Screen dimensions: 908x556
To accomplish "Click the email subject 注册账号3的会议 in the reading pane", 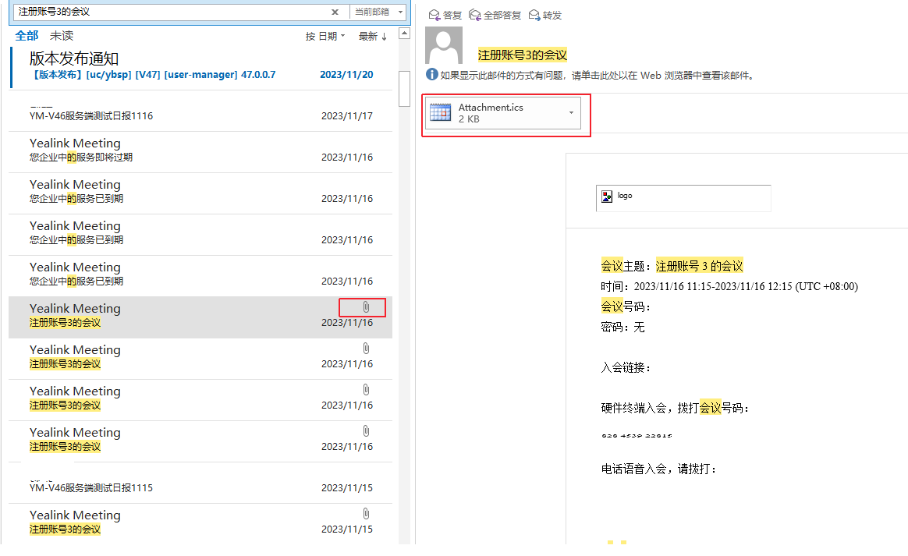I will 523,55.
